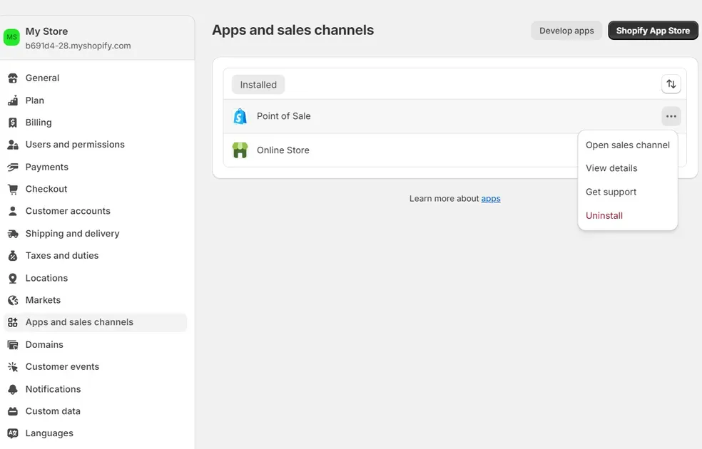Click the Installed filter pill

click(258, 84)
